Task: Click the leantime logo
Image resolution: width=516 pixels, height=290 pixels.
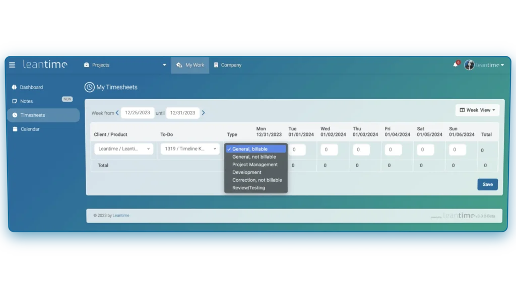Action: tap(45, 64)
